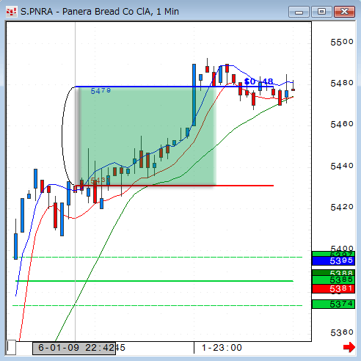Click the 5500 price scale label
The image size is (361, 361).
pyautogui.click(x=342, y=42)
